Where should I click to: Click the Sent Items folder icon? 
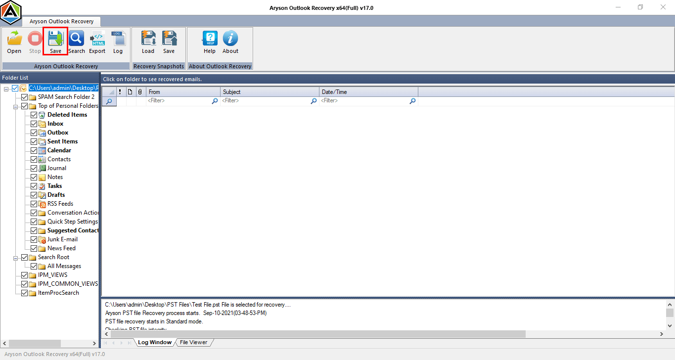pyautogui.click(x=42, y=141)
